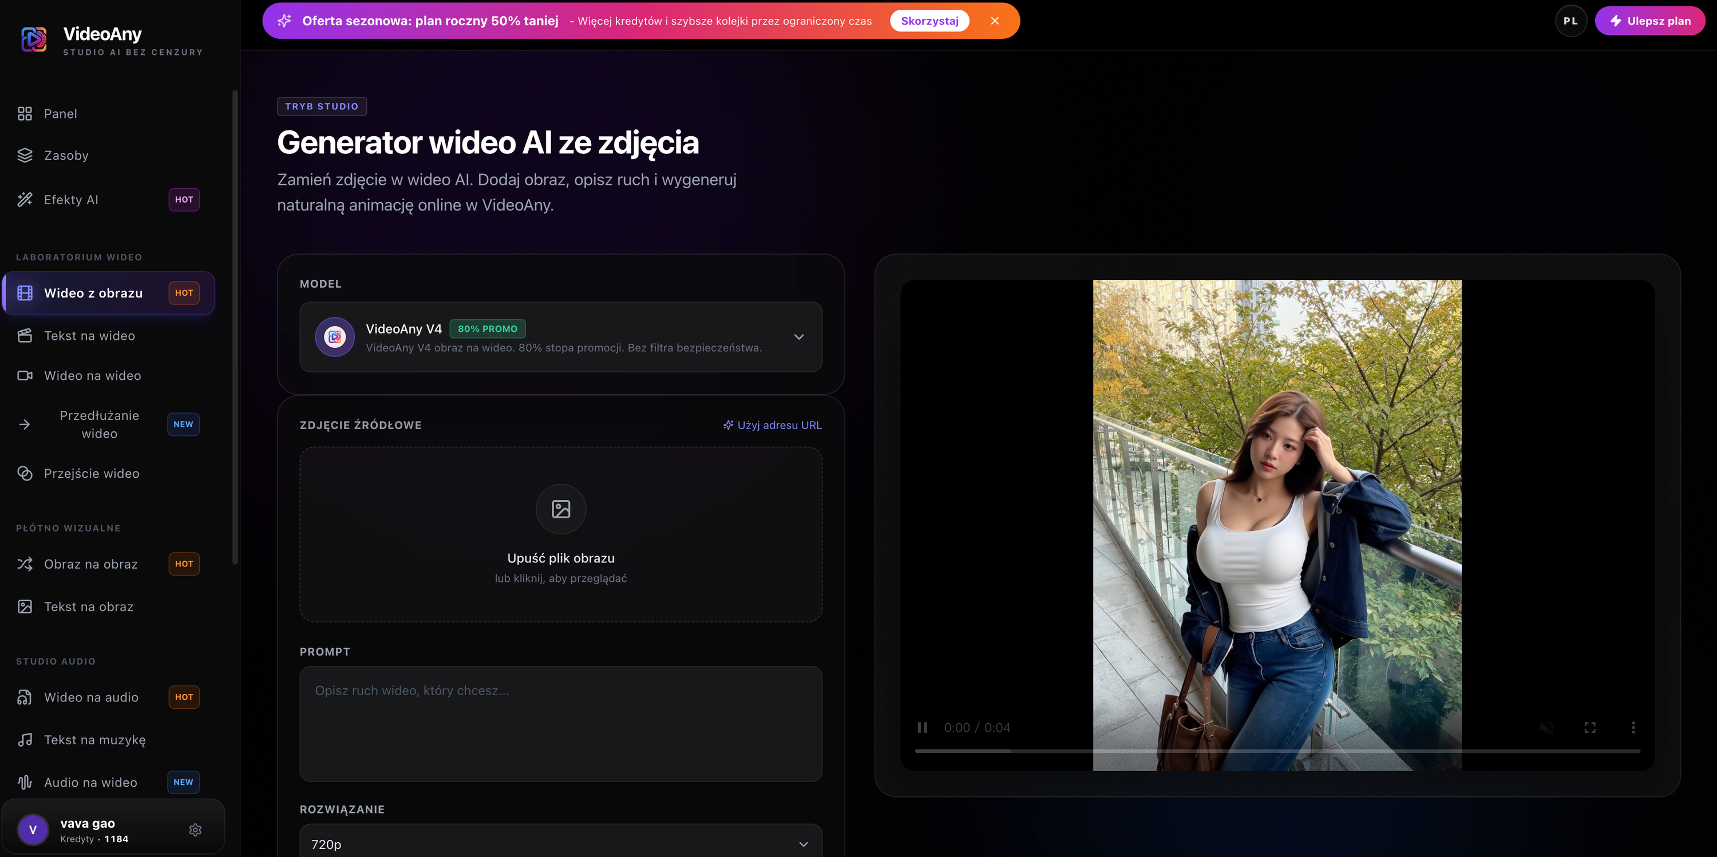Open Obraz na obraz shuffle icon
The height and width of the screenshot is (857, 1717).
click(x=25, y=564)
